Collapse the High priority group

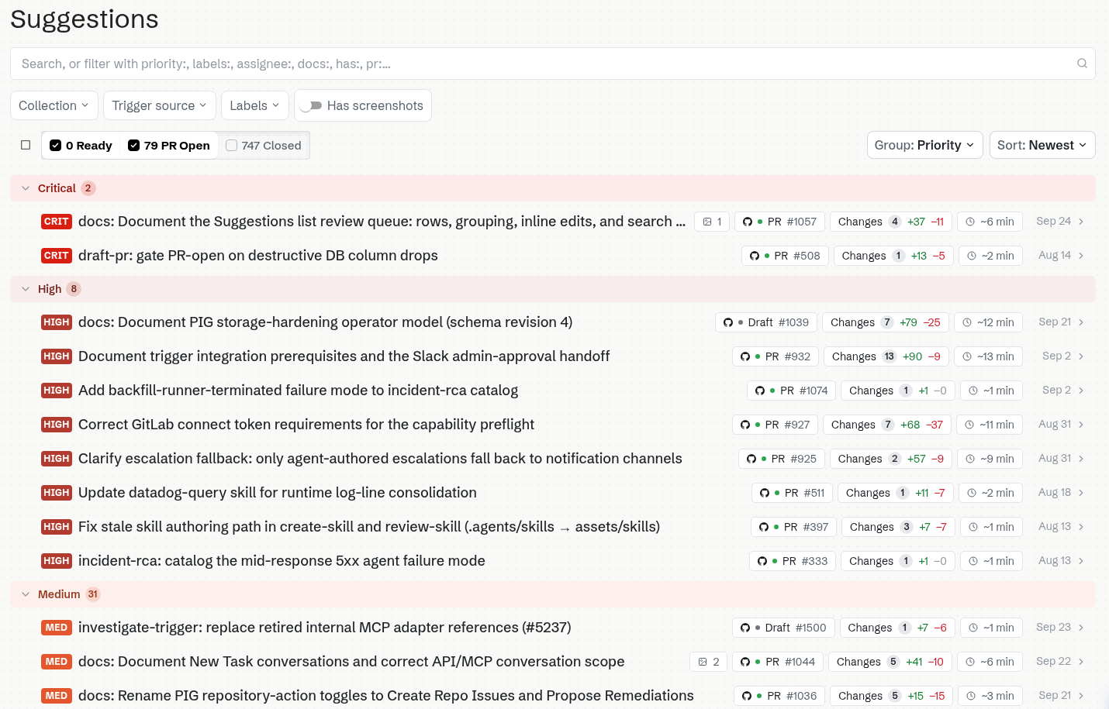pyautogui.click(x=26, y=289)
